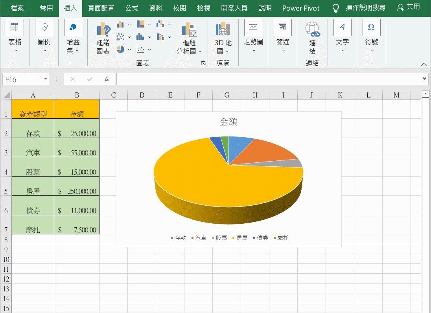The image size is (431, 313).
Task: Insert waterfall chart icon
Action: tap(160, 24)
